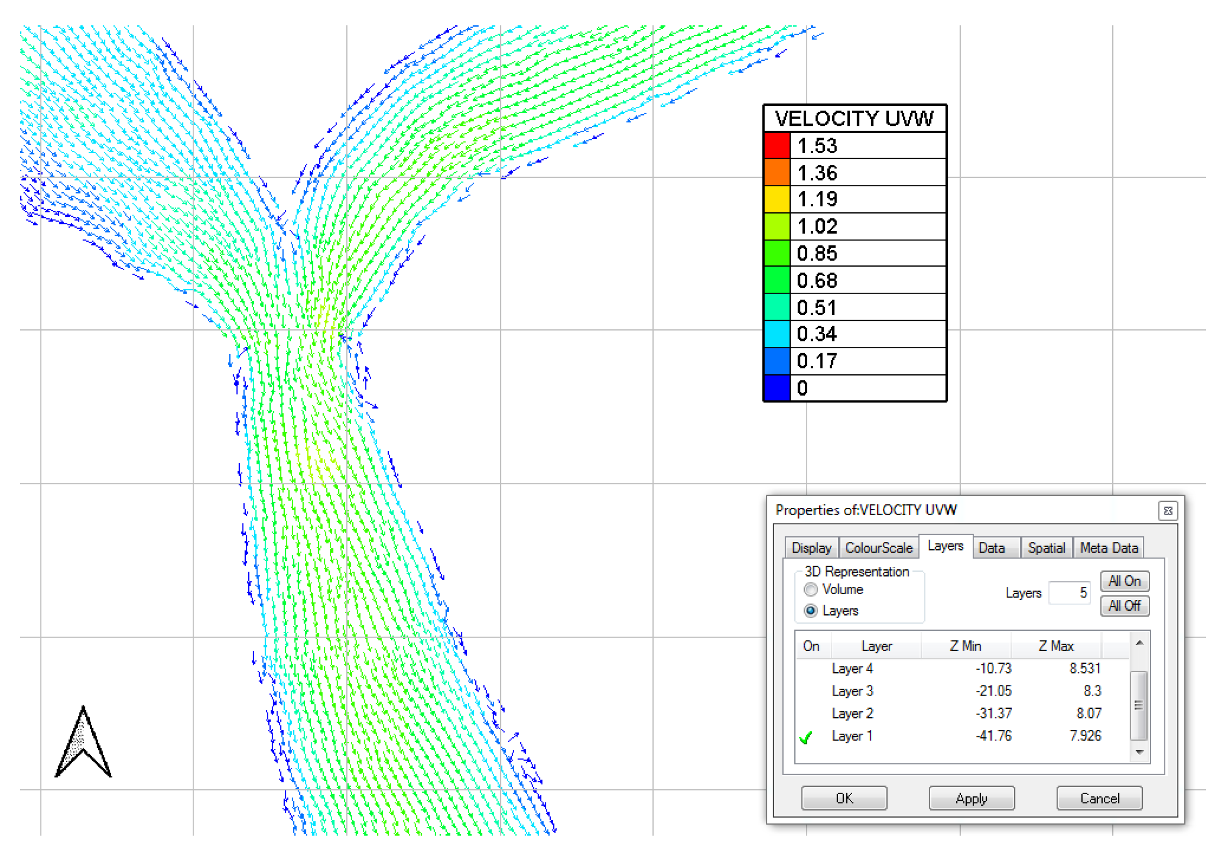Open the ColourScale tab
This screenshot has width=1218, height=860.
[x=879, y=547]
